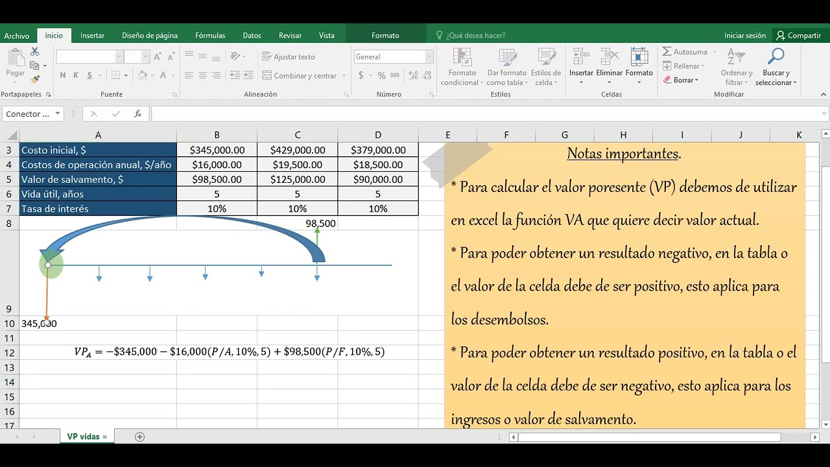
Task: Click the fill color bucket icon
Action: pos(141,76)
